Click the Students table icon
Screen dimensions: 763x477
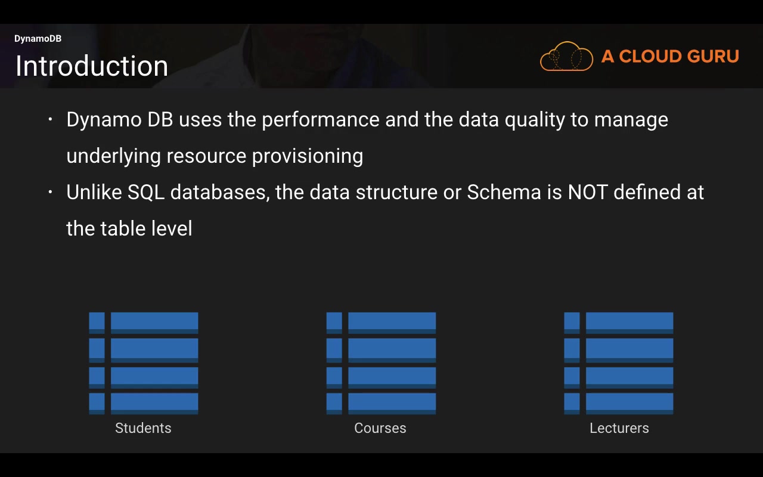[x=144, y=363]
